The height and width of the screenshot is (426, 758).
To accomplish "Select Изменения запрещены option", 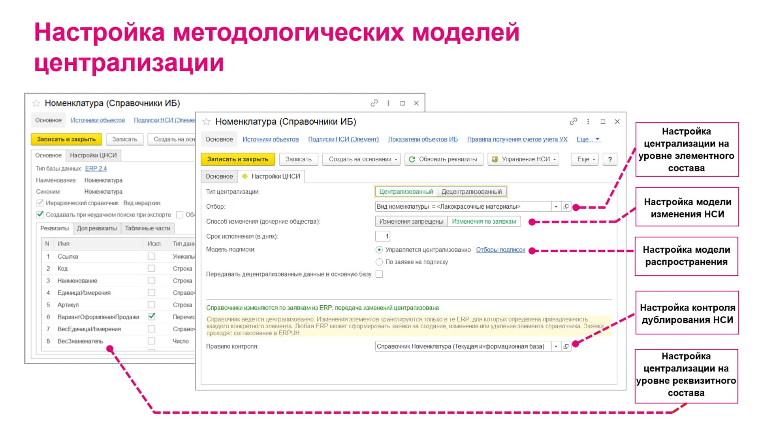I will [x=411, y=222].
